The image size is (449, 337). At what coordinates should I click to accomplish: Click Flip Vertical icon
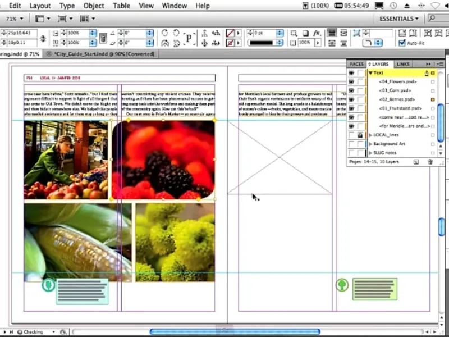[176, 43]
